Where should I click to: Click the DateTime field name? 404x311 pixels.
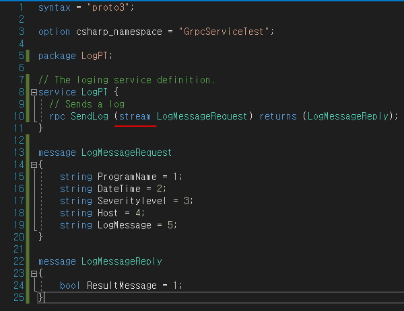pos(119,189)
